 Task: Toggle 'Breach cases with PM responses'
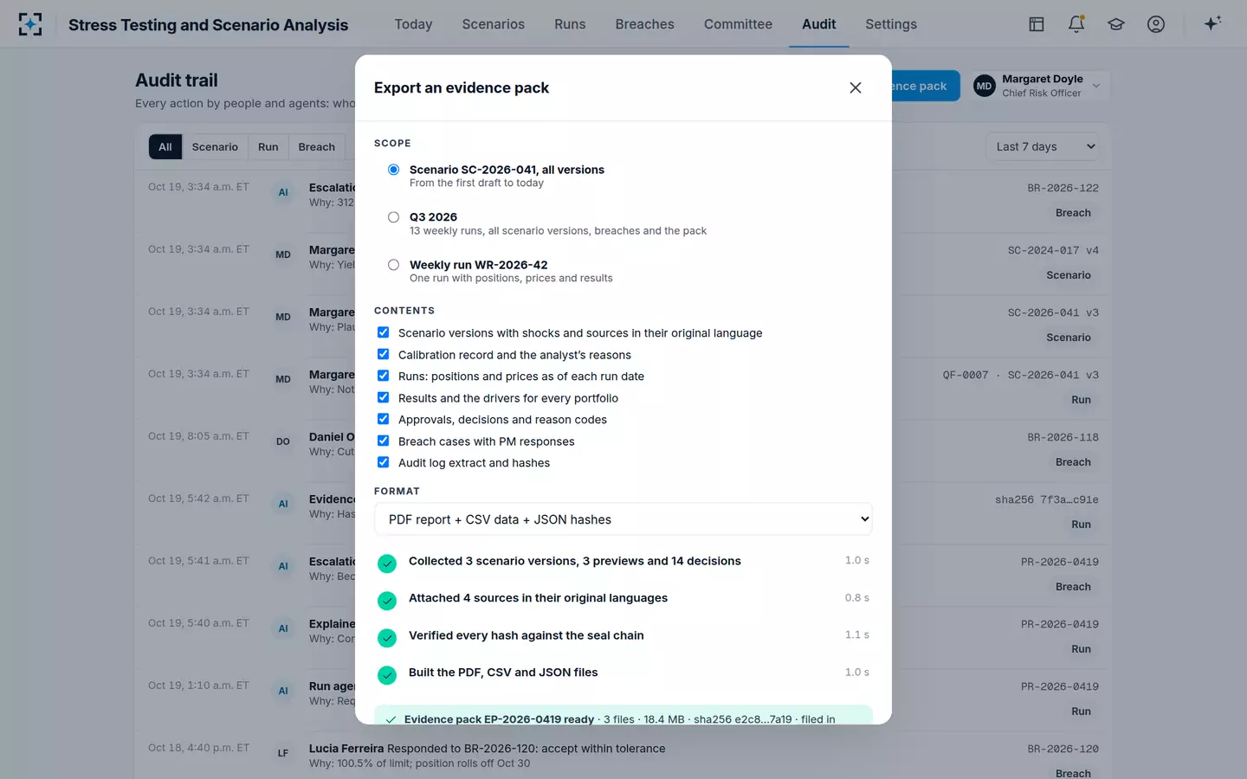[383, 441]
